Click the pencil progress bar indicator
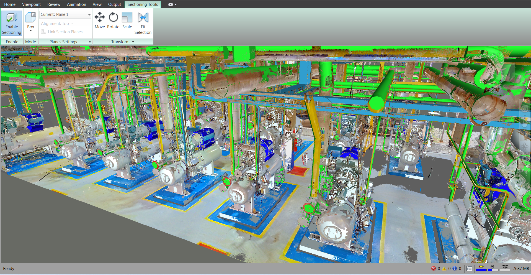The width and height of the screenshot is (531, 275). tap(481, 268)
